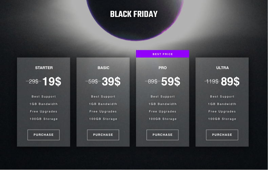The height and width of the screenshot is (170, 268).
Task: Click Best Support in Starter card
Action: click(44, 97)
